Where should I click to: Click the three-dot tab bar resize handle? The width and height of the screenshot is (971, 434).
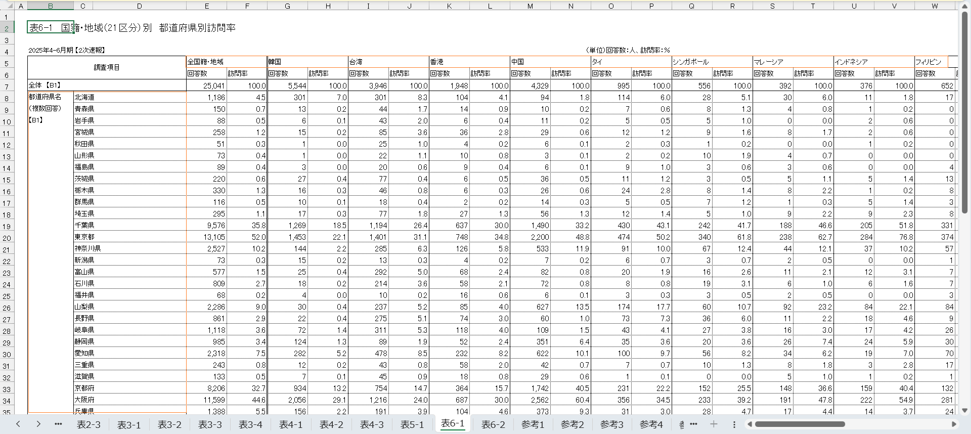pos(734,424)
